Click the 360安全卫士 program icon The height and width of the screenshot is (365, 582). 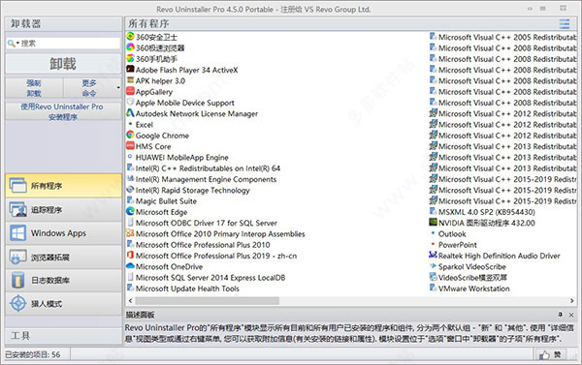(x=130, y=37)
